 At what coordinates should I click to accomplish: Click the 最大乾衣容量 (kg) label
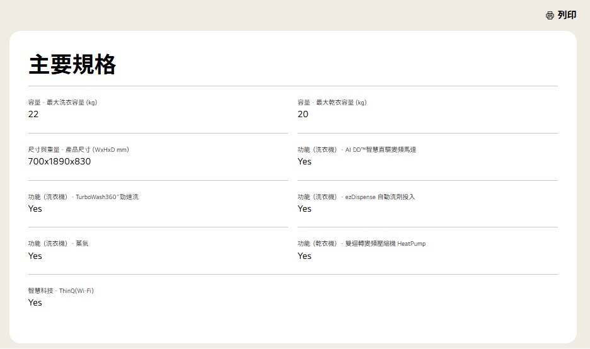(x=341, y=103)
